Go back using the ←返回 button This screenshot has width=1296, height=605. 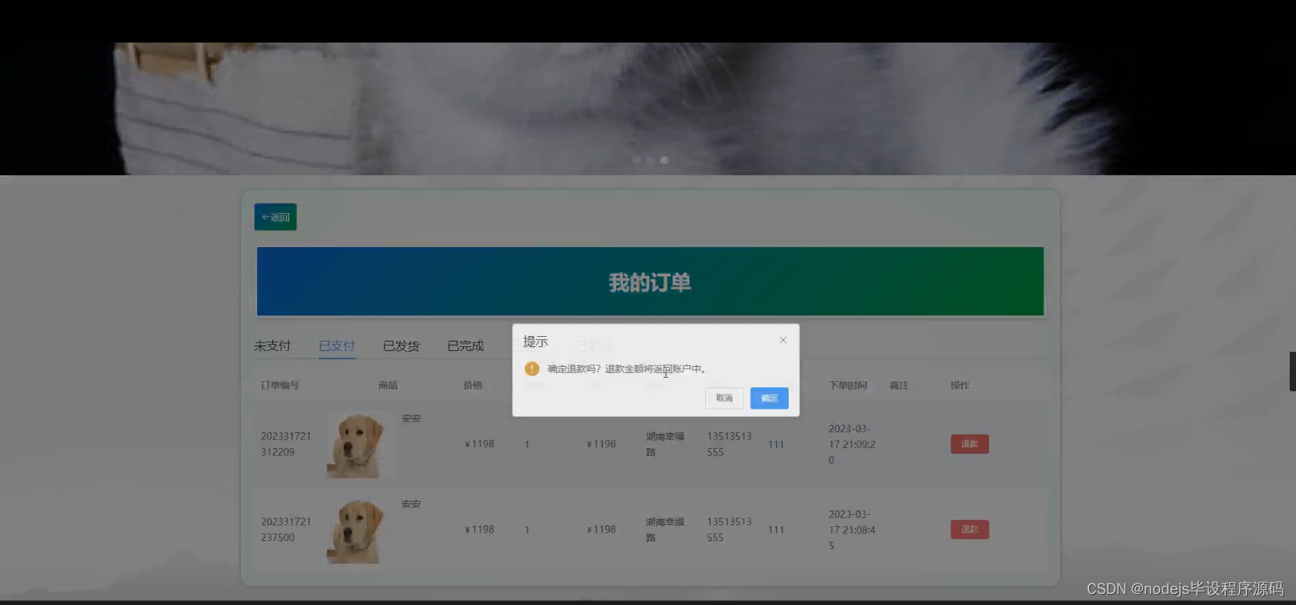275,217
